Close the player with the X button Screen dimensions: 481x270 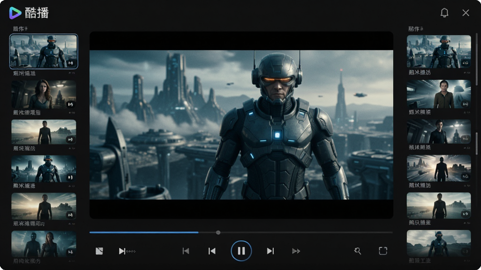pos(465,13)
